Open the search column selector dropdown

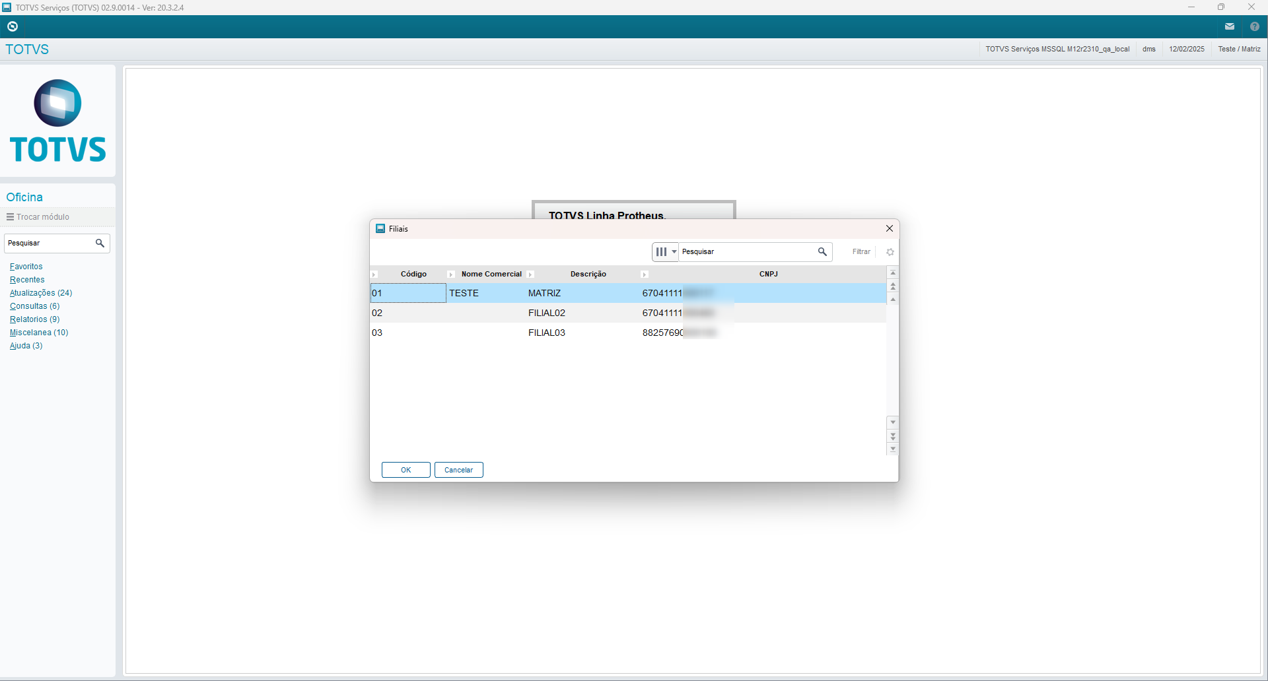coord(665,251)
